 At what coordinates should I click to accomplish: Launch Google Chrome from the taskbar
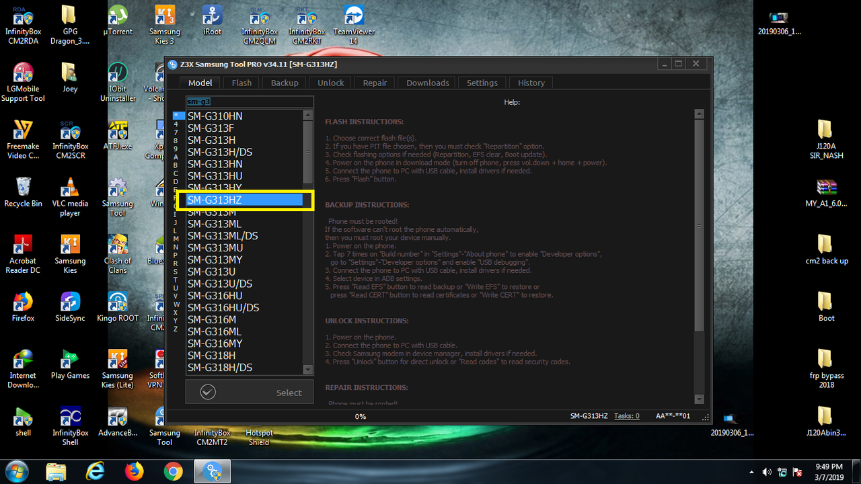point(174,471)
